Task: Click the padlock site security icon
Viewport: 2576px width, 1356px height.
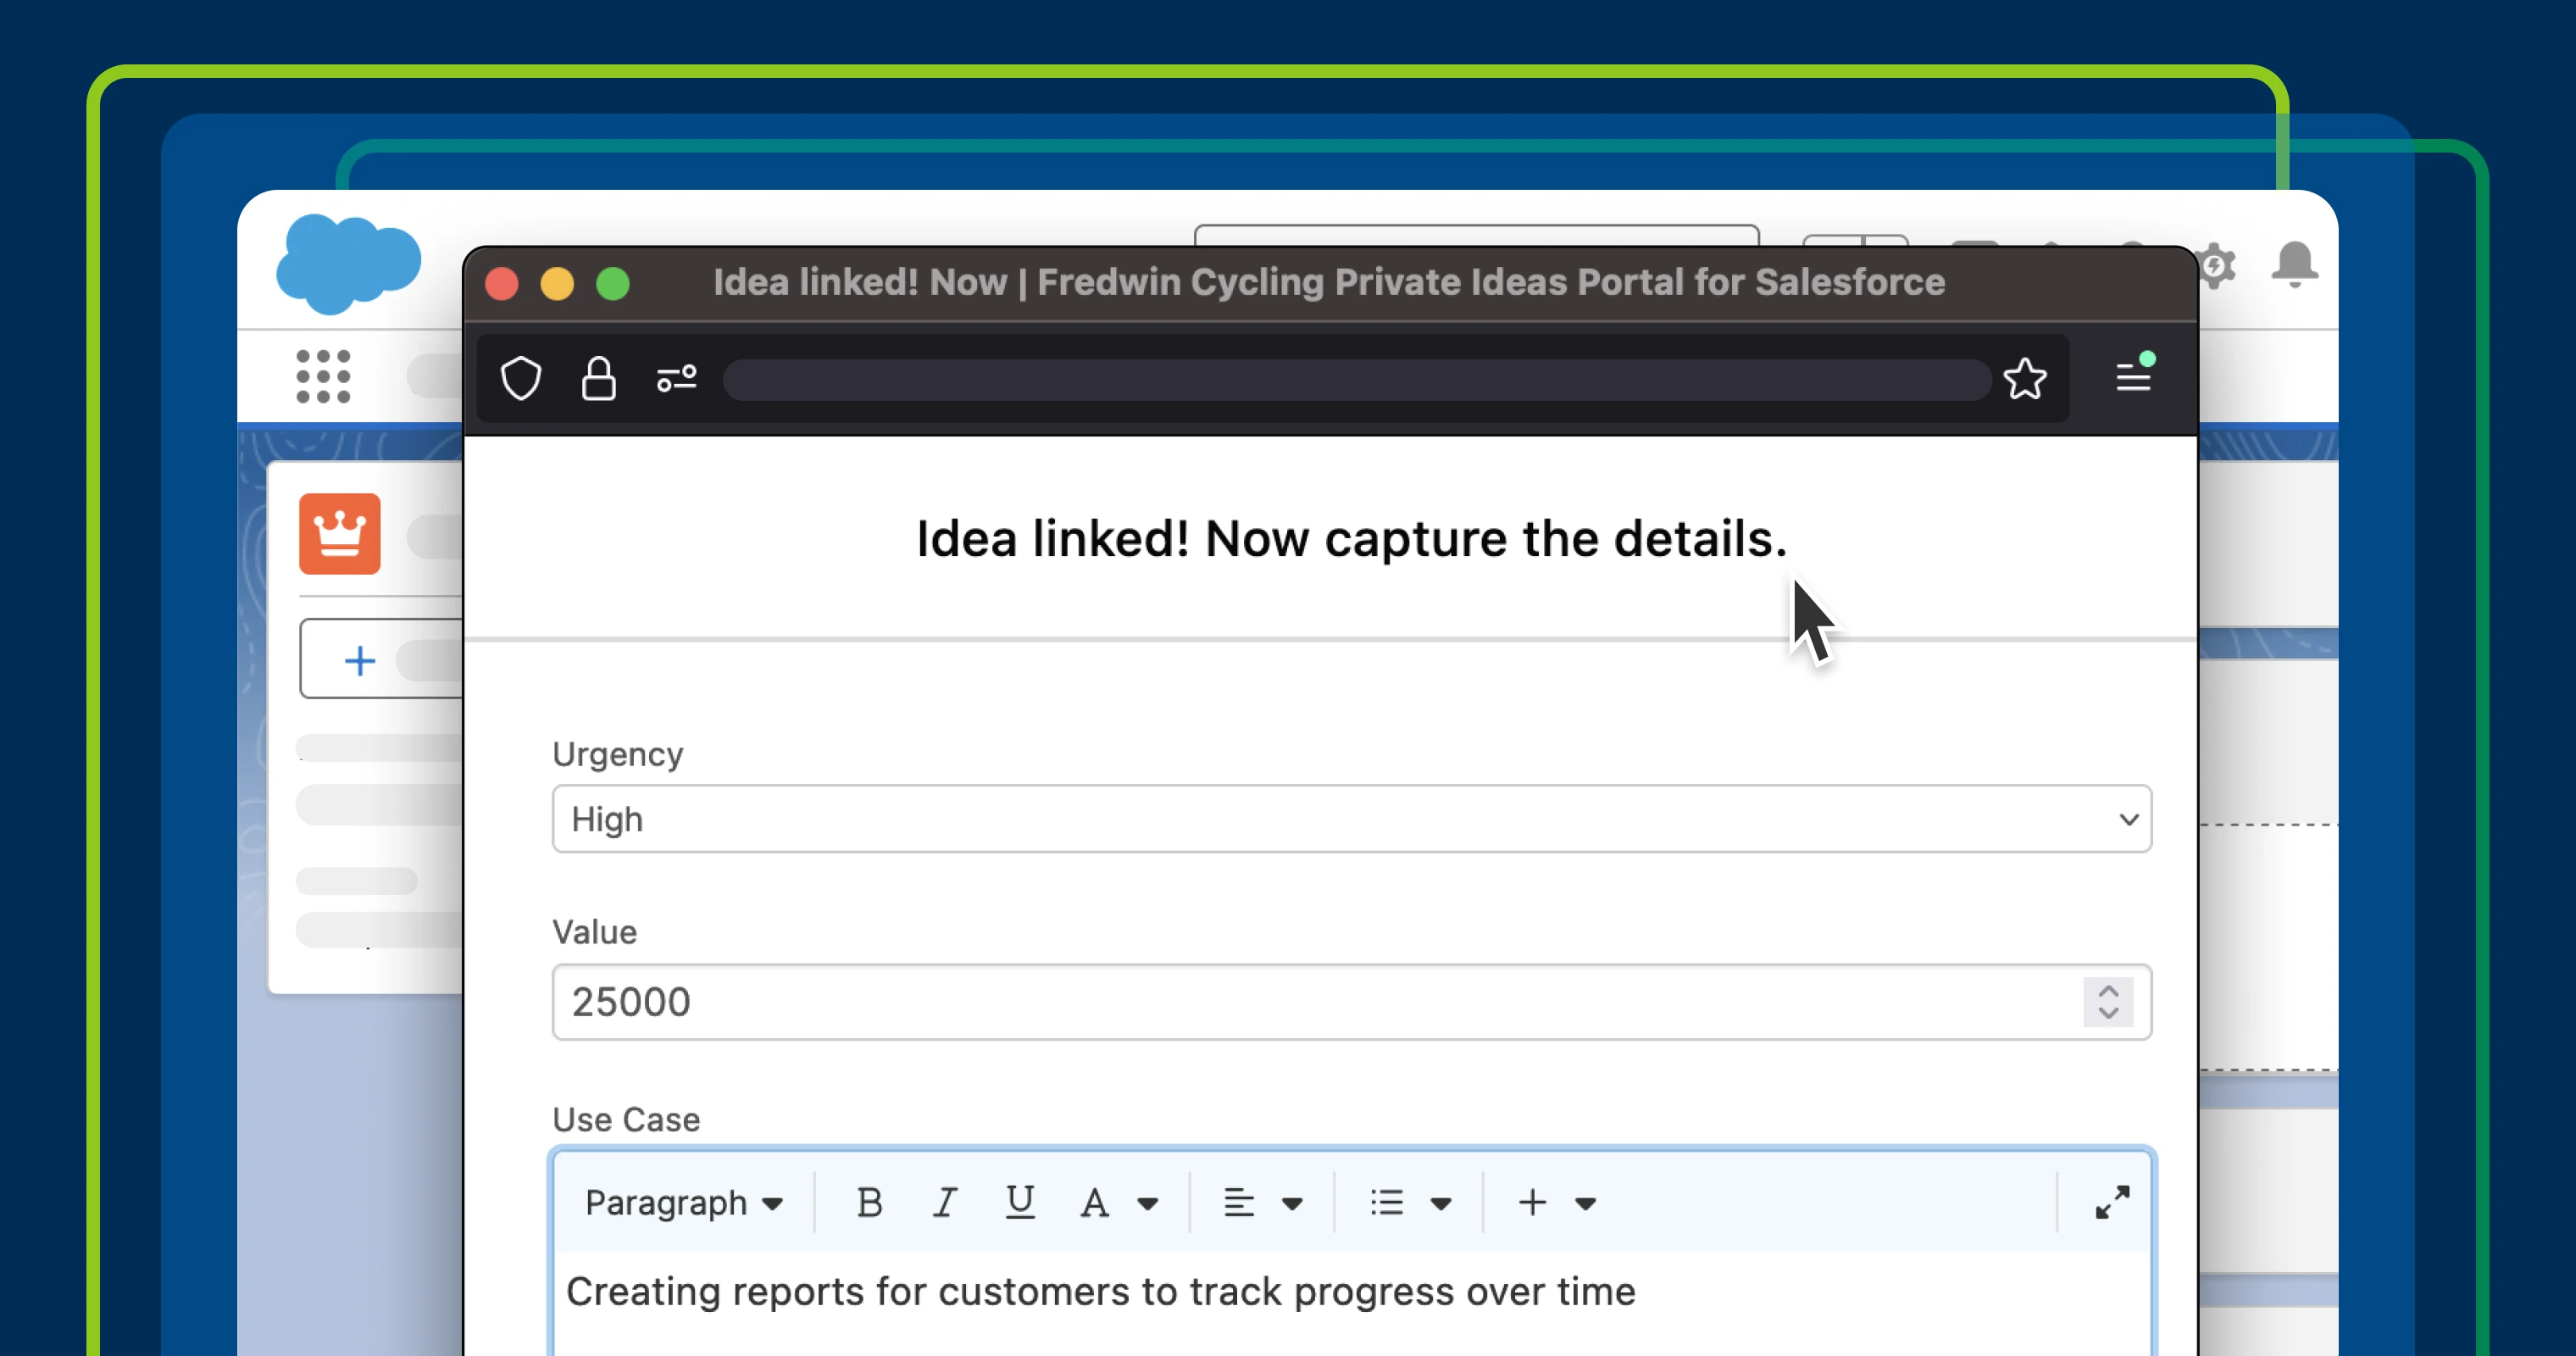Action: pos(598,379)
